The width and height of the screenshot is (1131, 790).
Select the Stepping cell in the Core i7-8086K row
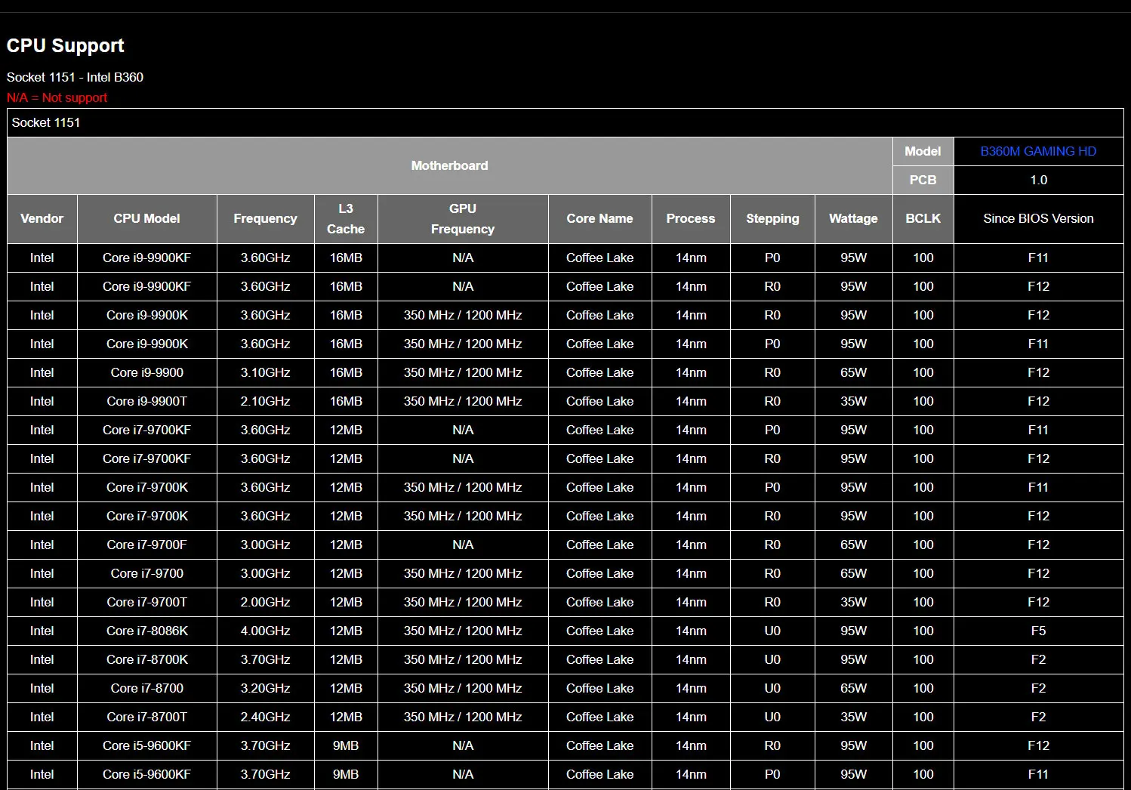pos(772,631)
